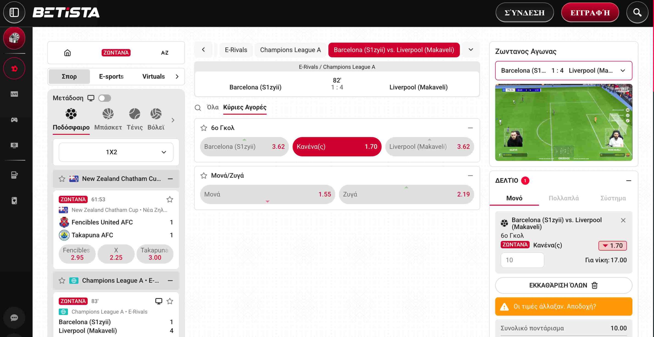Accept changed odds via orange warning banner
Image resolution: width=654 pixels, height=337 pixels.
(x=563, y=306)
